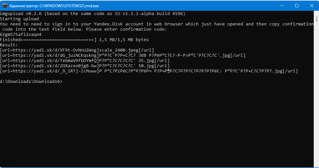Click the cmd.exe icon in title bar
Image resolution: width=319 pixels, height=168 pixels.
(x=5, y=6)
